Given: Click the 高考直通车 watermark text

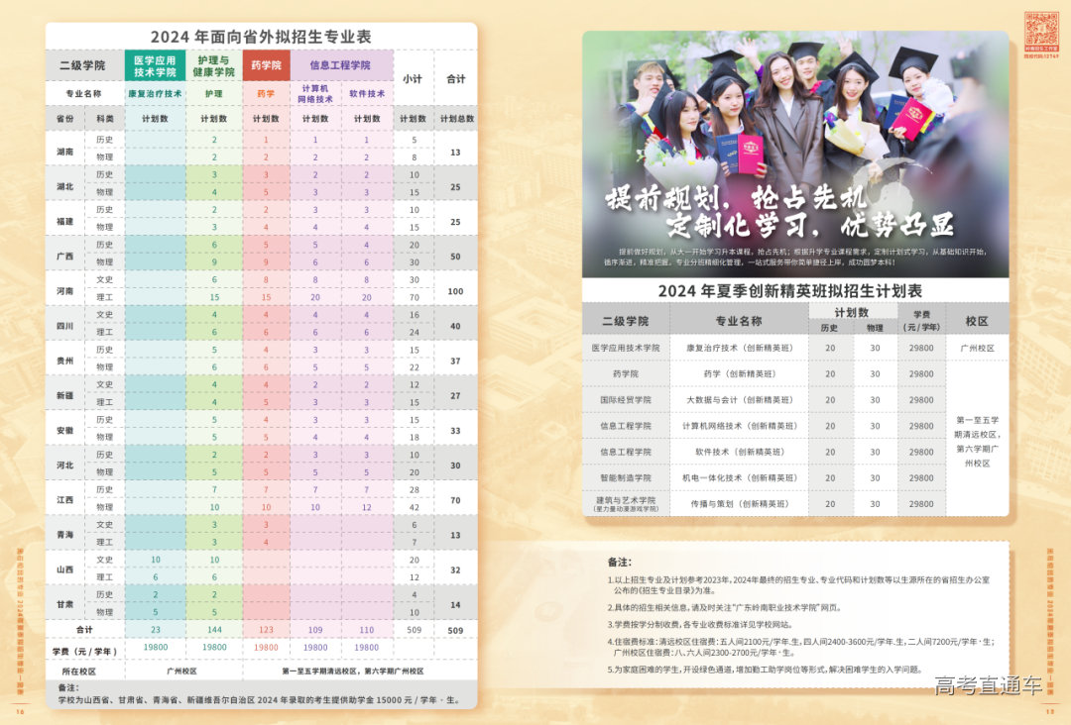Looking at the screenshot, I should pyautogui.click(x=988, y=685).
